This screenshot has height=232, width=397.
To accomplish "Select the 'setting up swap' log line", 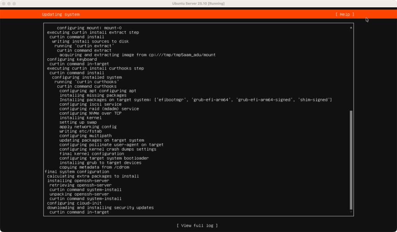I will click(78, 122).
